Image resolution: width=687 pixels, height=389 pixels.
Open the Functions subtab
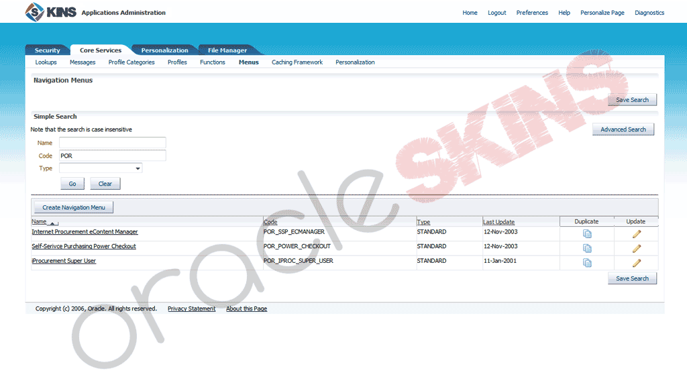pos(213,62)
